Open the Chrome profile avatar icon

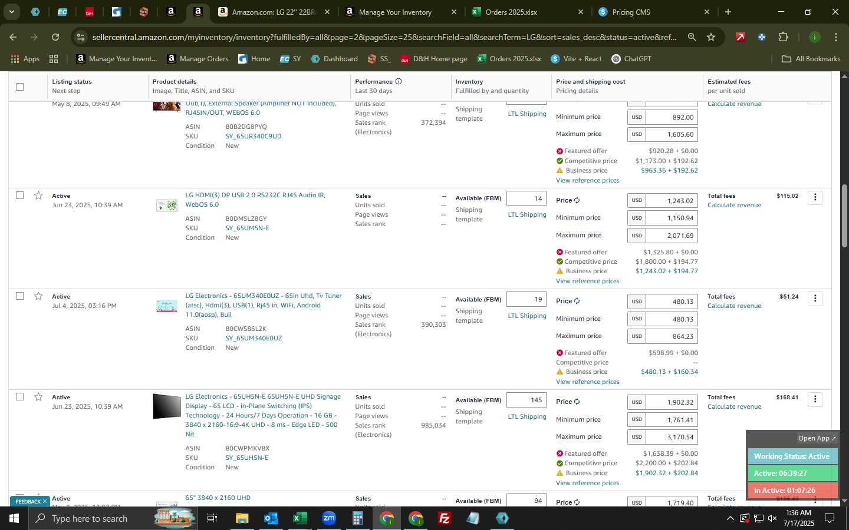814,37
